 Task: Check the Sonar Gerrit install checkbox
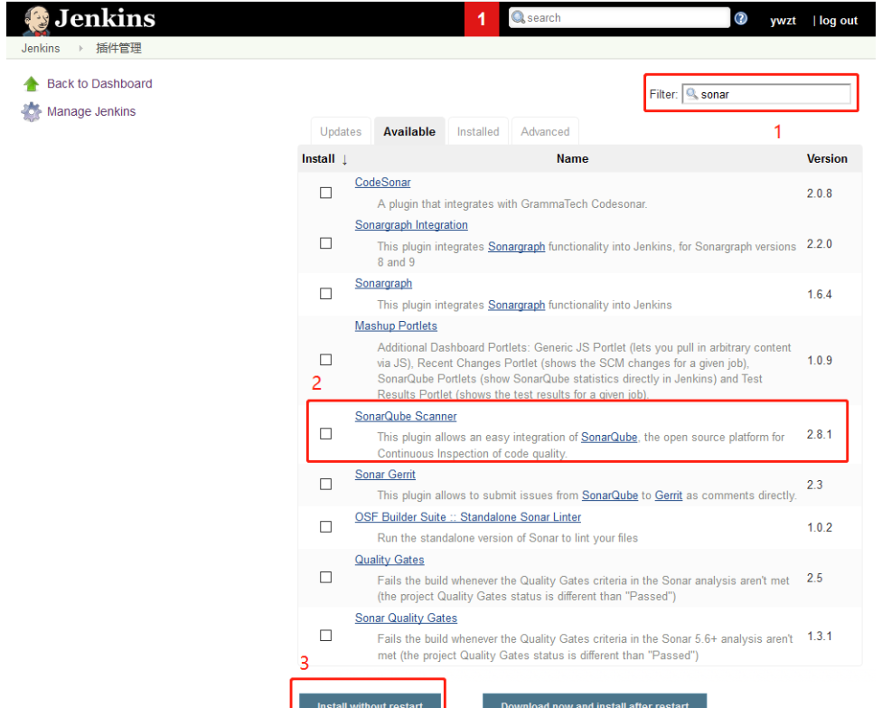click(325, 485)
